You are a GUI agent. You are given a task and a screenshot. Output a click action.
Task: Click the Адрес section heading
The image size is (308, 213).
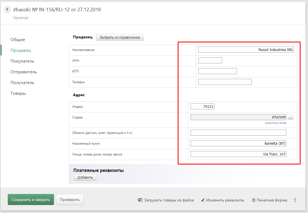click(79, 95)
